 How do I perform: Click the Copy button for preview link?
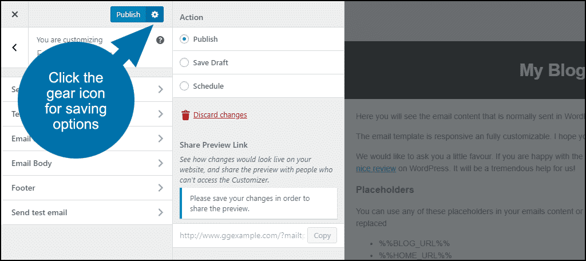click(x=322, y=236)
